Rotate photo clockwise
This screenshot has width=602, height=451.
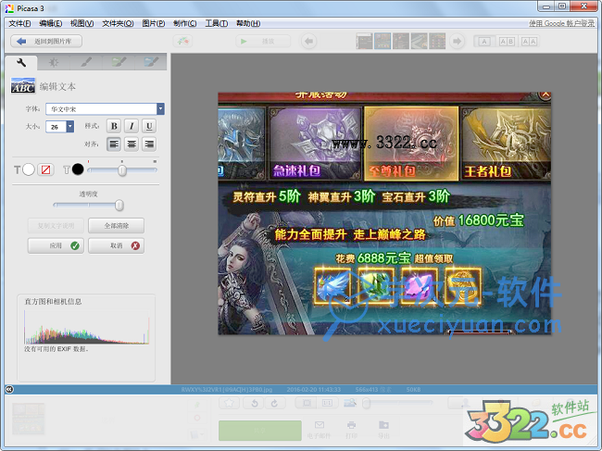click(274, 403)
